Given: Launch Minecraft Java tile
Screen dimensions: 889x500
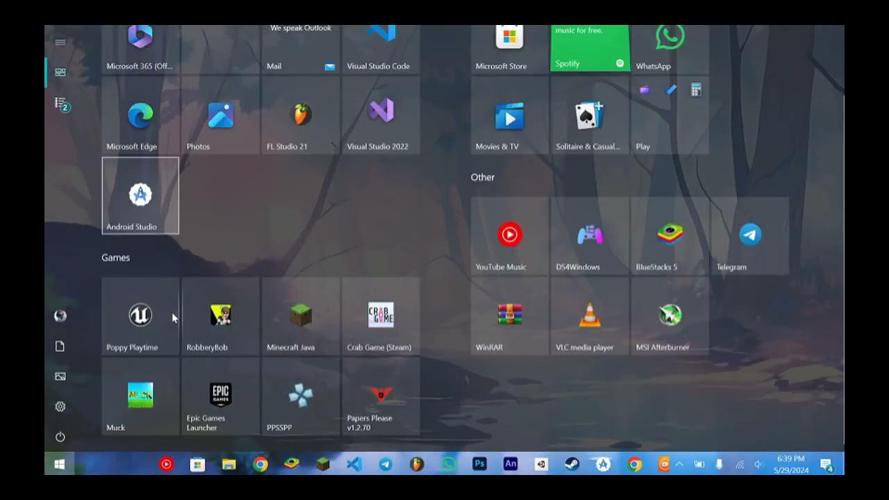Looking at the screenshot, I should (x=301, y=317).
